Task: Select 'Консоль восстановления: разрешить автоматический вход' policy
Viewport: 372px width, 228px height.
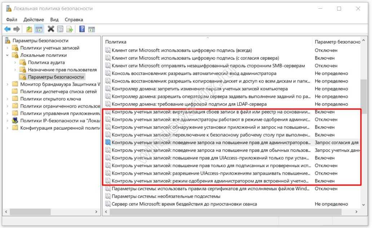Action: 194,73
